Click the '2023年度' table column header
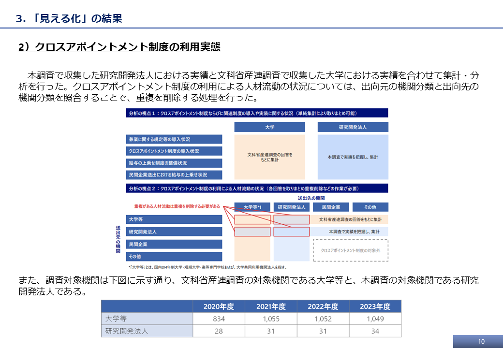 pyautogui.click(x=375, y=306)
